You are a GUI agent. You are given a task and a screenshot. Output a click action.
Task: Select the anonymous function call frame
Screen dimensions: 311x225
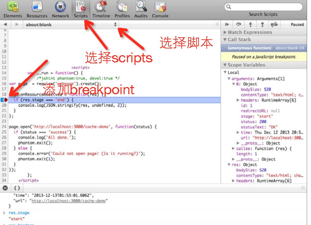tap(264, 48)
